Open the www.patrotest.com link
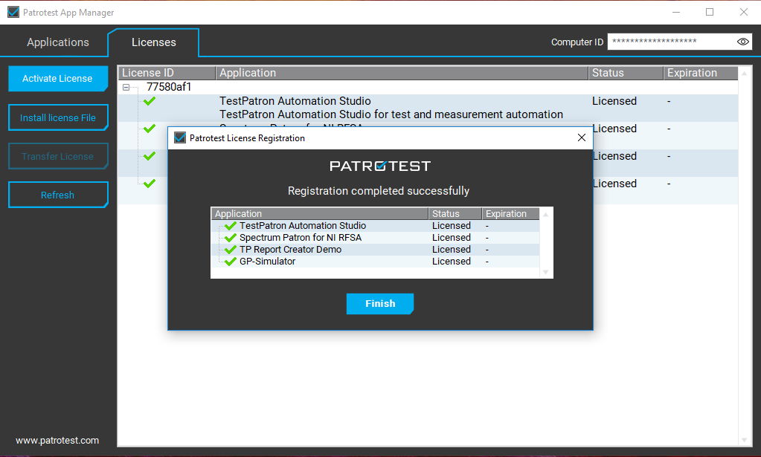Screen dimensions: 761x457 coord(57,441)
